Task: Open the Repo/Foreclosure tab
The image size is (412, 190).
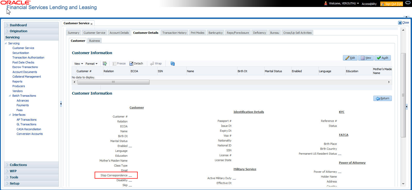Action: pyautogui.click(x=238, y=33)
